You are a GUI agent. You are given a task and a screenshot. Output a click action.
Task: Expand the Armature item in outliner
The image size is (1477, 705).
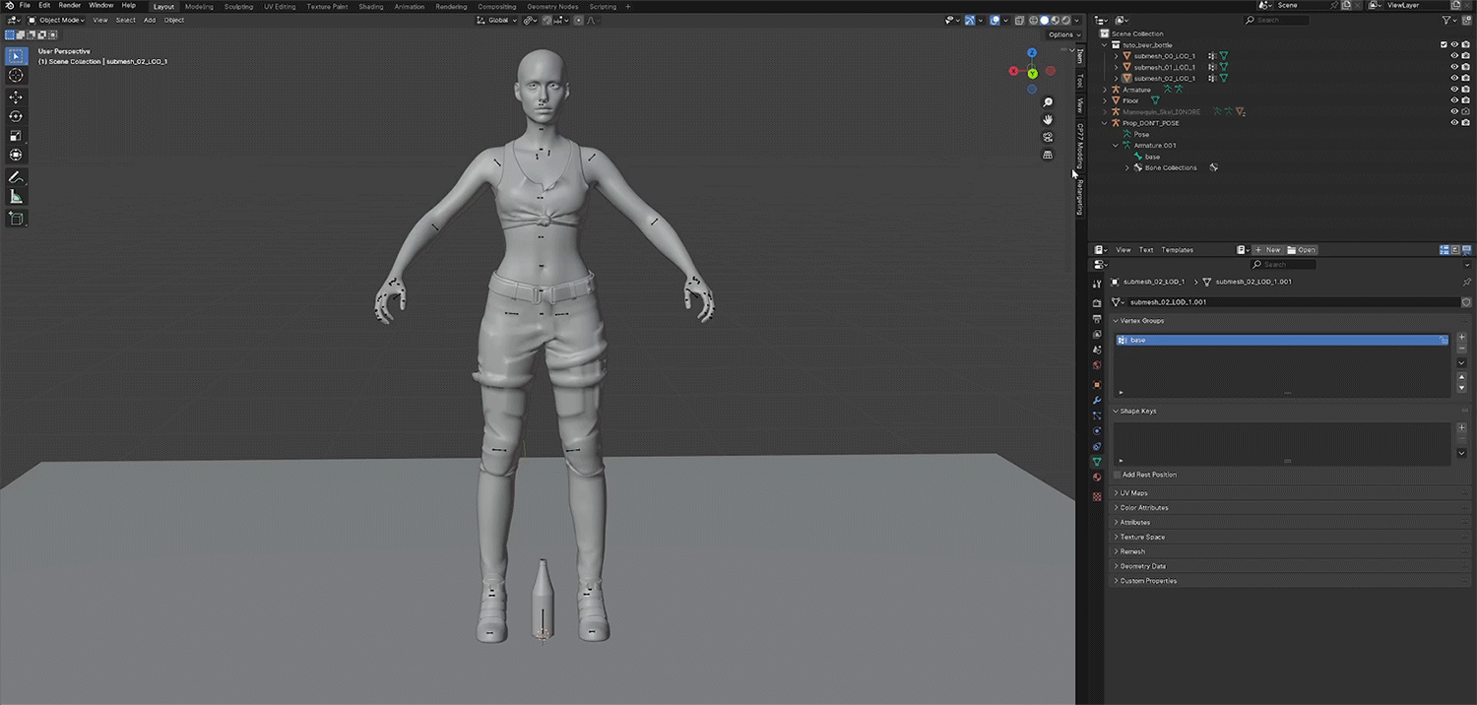coord(1105,90)
